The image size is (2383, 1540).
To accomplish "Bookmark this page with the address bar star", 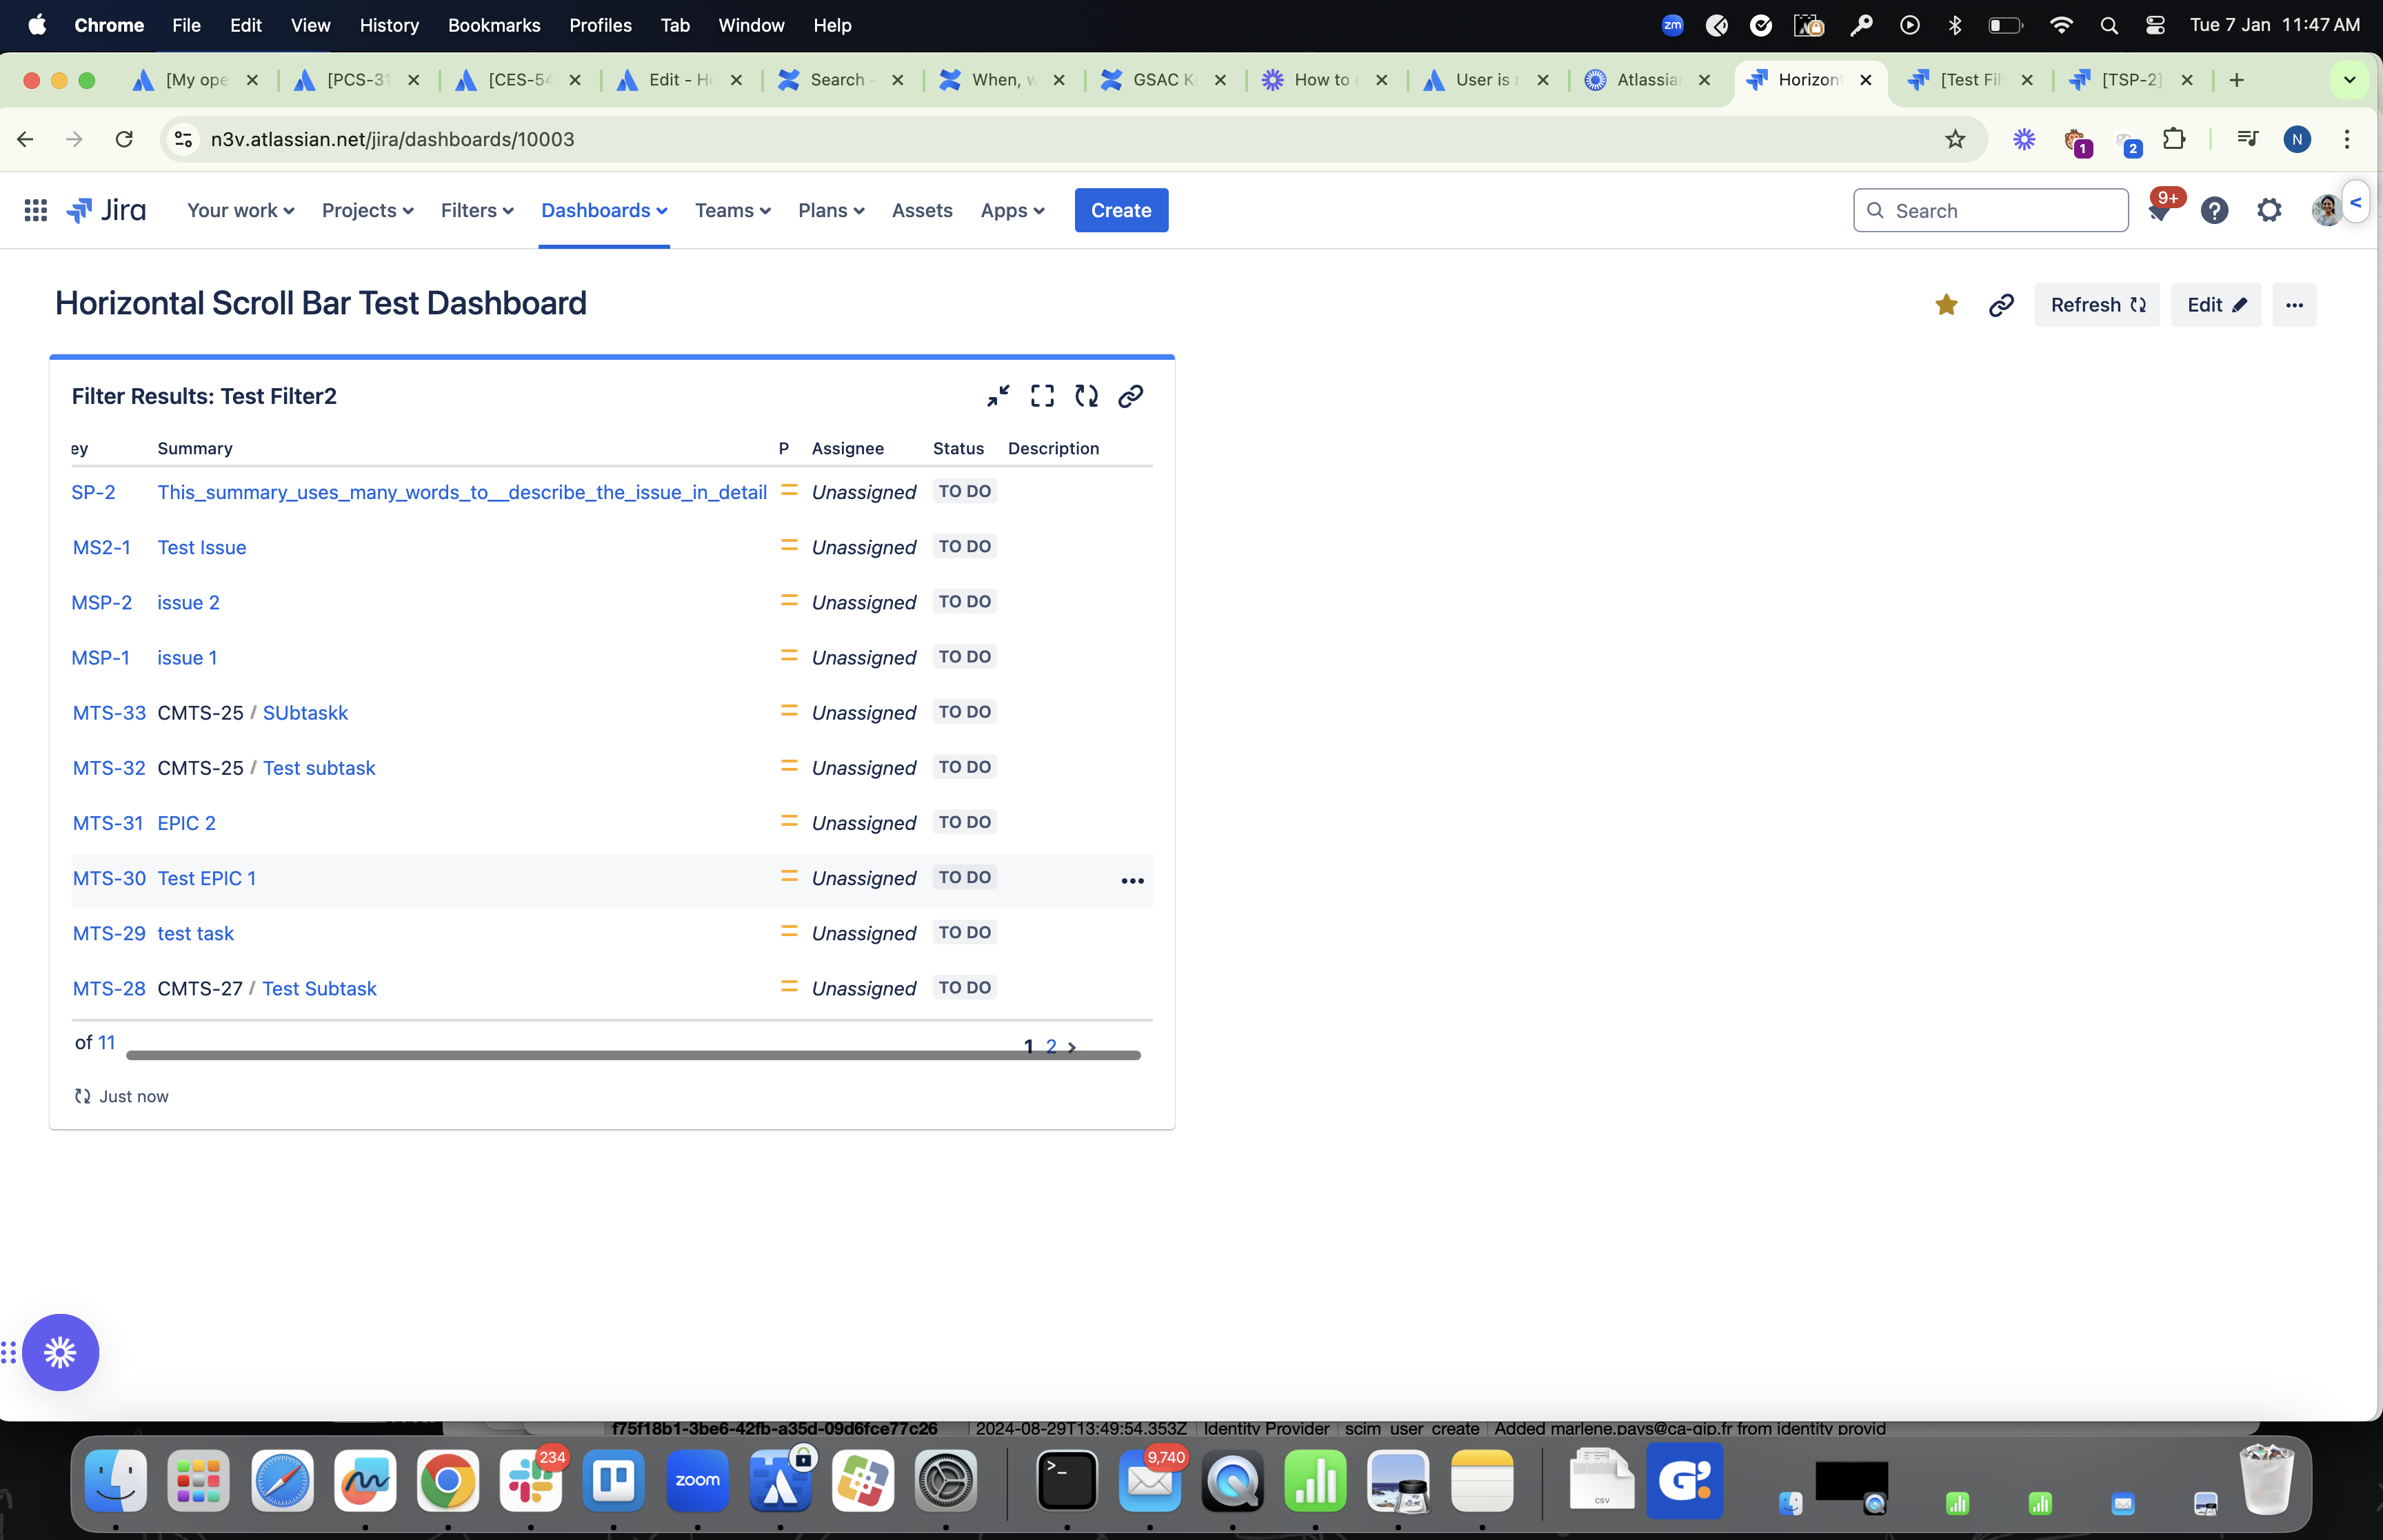I will tap(1955, 139).
